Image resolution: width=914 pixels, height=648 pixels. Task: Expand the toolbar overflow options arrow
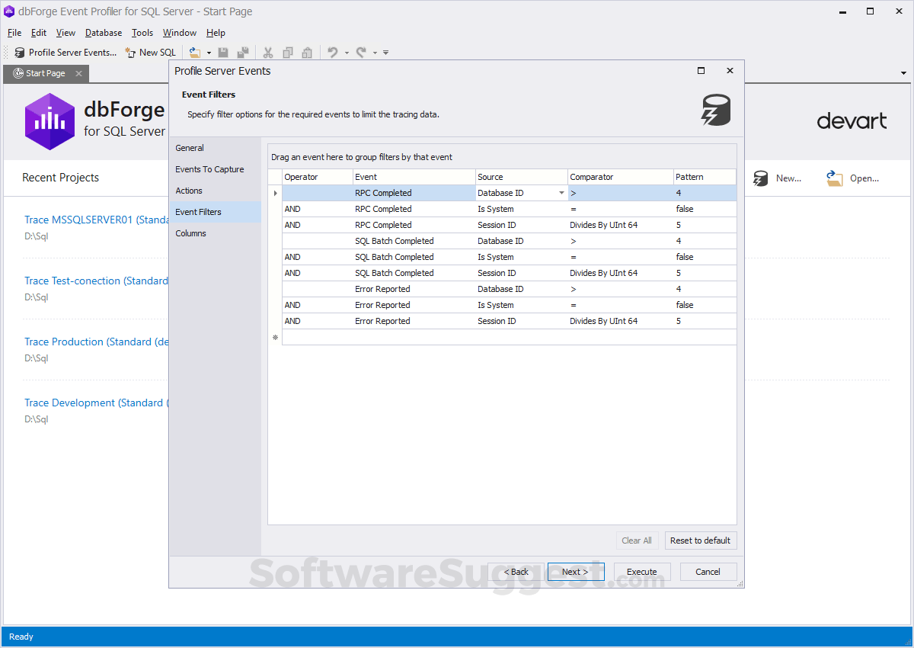386,53
